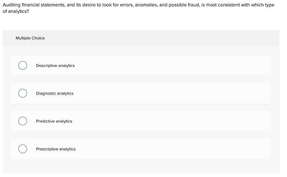Select the Descriptive analytics radio button

[x=23, y=65]
